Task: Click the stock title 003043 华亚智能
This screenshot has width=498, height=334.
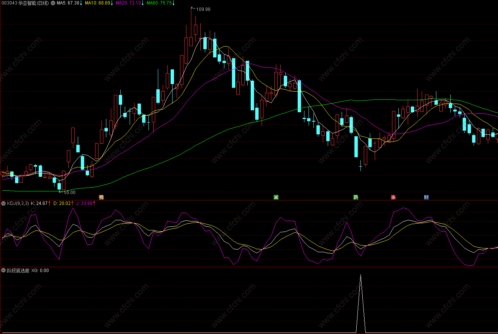Action: tap(25, 3)
